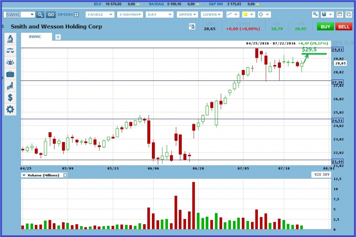This screenshot has width=356, height=237.
Task: Click the 29,81 price line label
Action: click(x=337, y=49)
